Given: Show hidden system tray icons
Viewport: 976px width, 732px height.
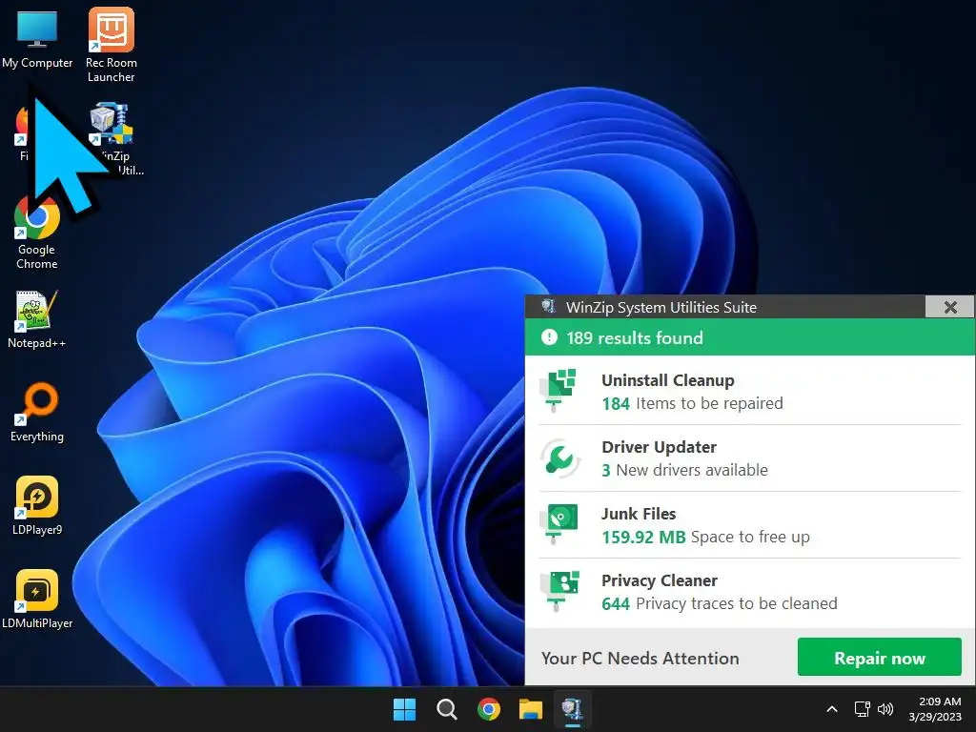Looking at the screenshot, I should coord(831,709).
